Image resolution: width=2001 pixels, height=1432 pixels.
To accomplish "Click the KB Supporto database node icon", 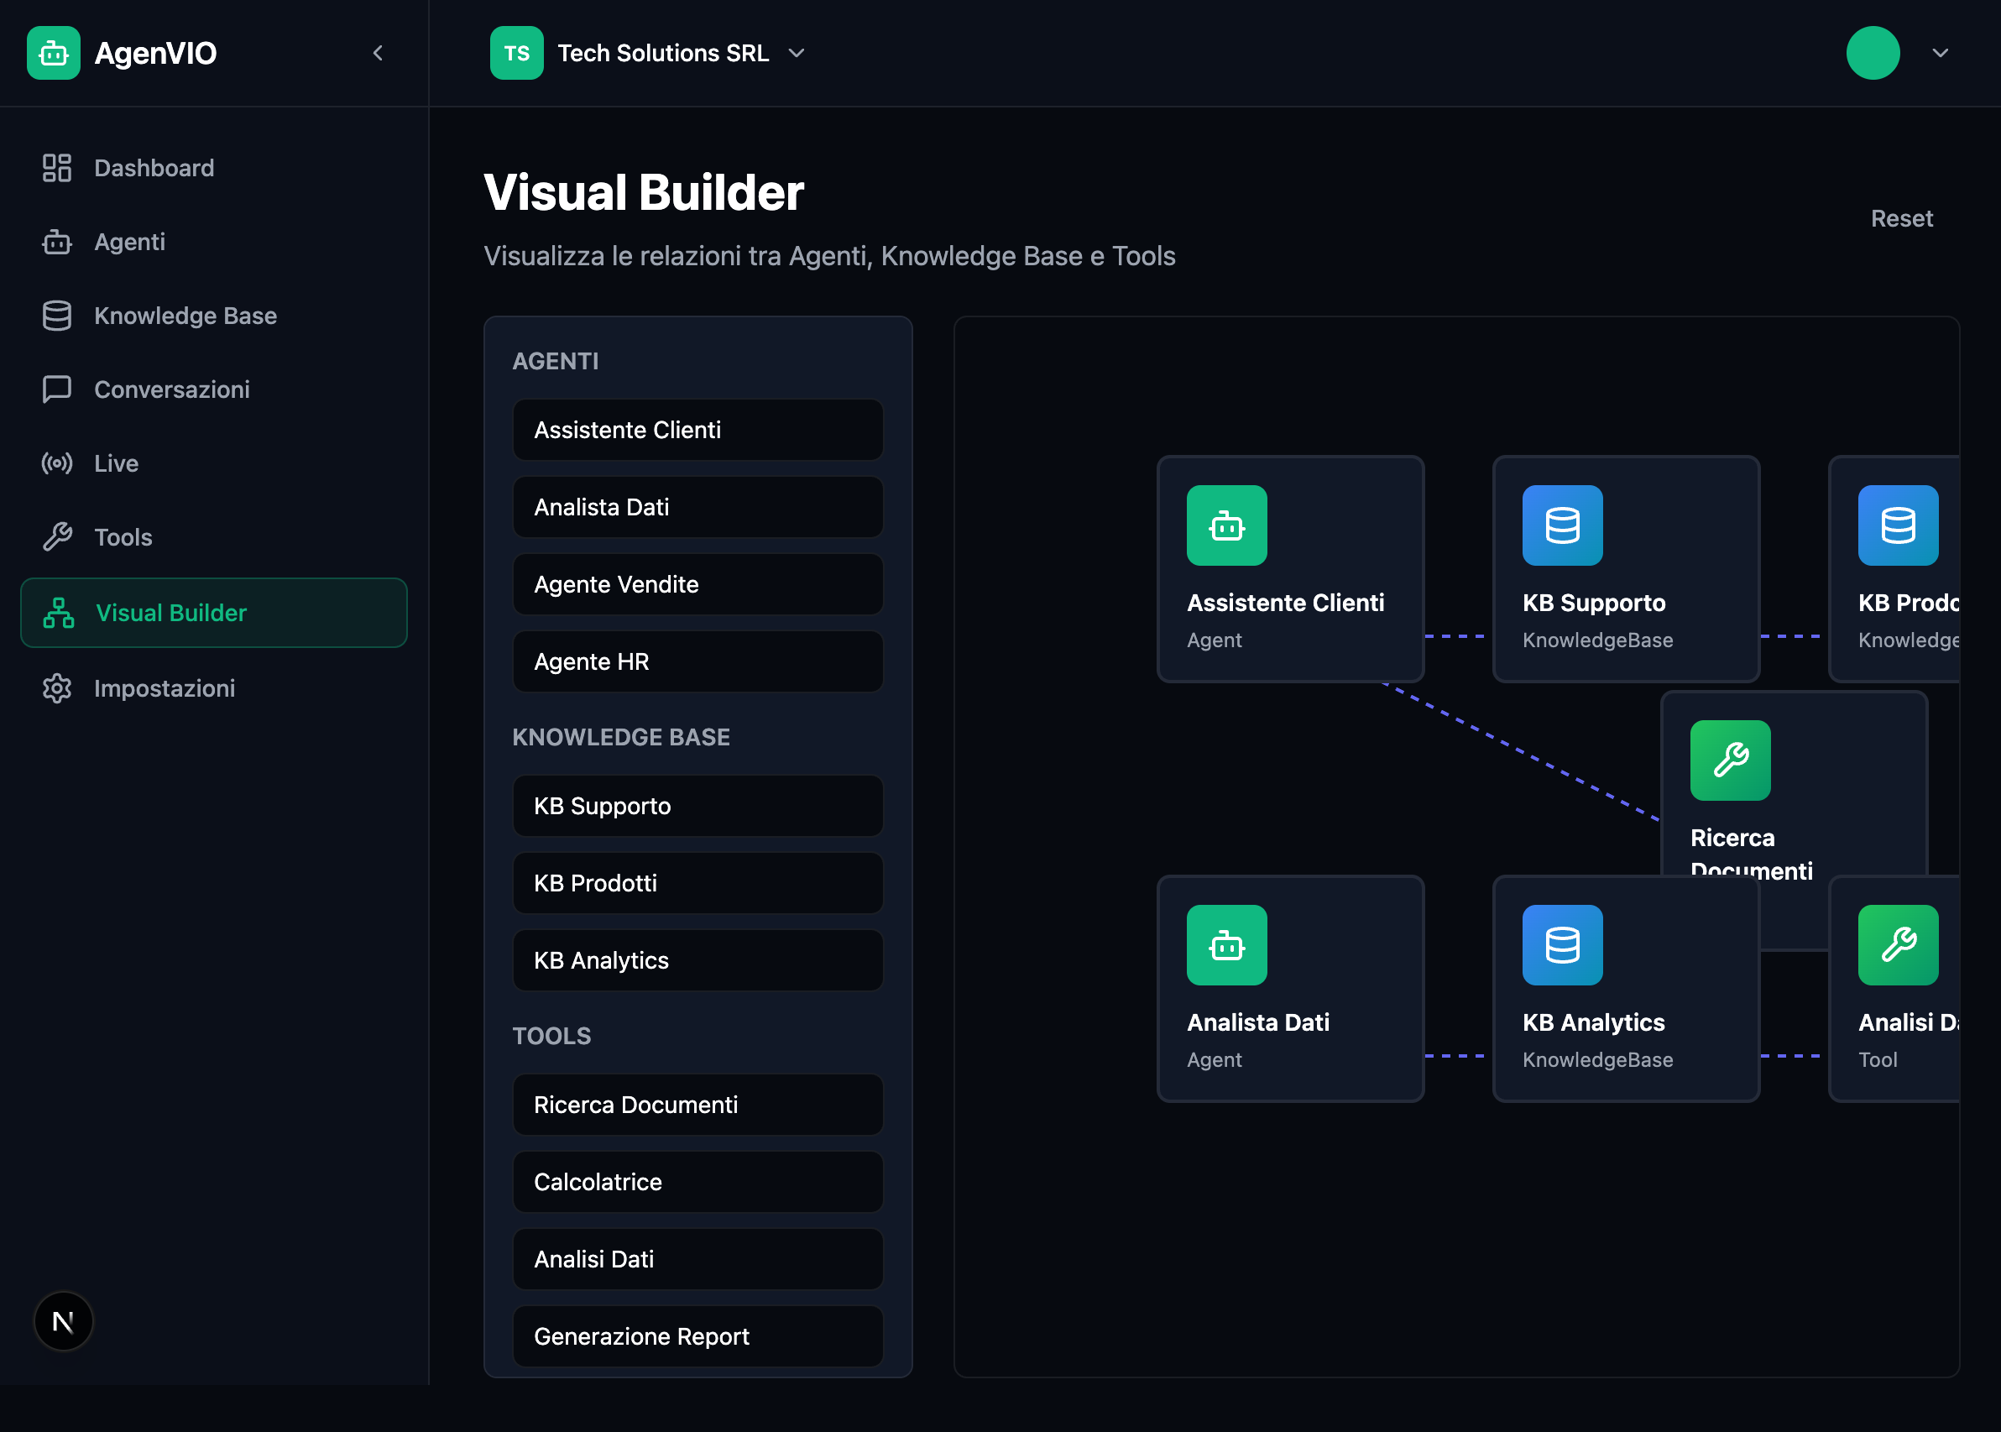I will point(1561,525).
